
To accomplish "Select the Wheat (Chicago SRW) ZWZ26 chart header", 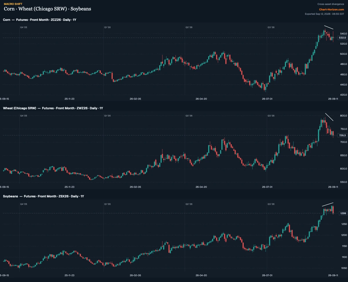I will [x=53, y=108].
